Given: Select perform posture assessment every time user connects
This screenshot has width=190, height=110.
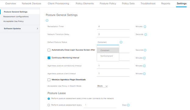Looking at the screenshot, I should [x=49, y=99].
